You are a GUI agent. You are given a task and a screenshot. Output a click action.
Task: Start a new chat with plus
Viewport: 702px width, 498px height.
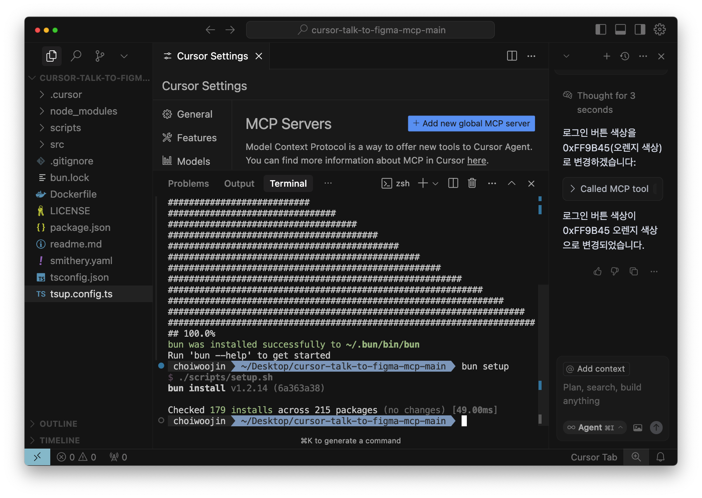607,56
